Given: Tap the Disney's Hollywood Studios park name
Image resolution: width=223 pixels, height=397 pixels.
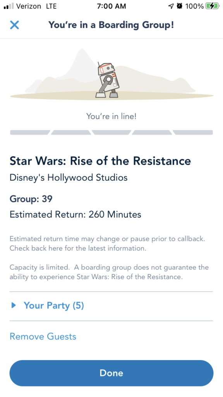Looking at the screenshot, I should (x=69, y=178).
